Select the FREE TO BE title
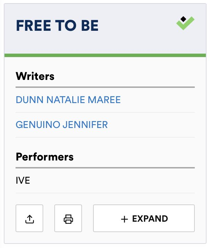 click(x=57, y=26)
